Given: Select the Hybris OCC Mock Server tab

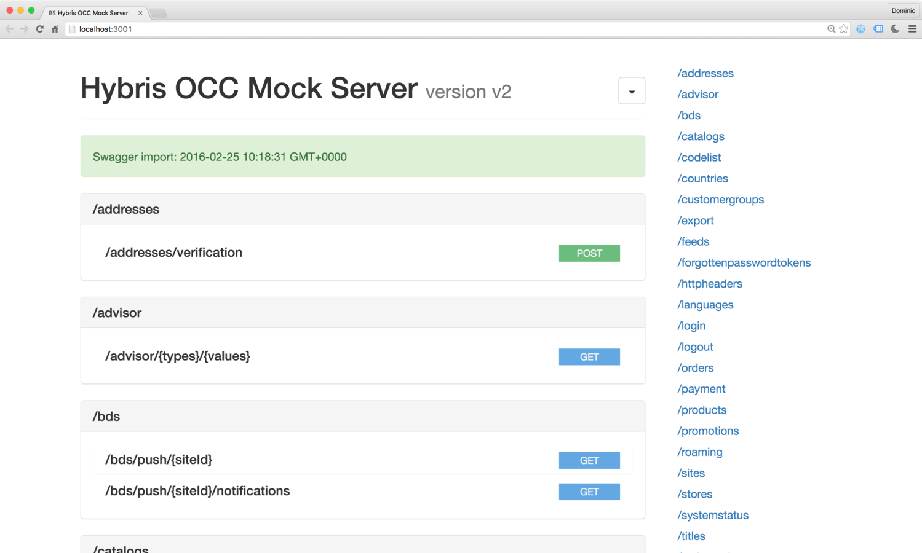Looking at the screenshot, I should (x=92, y=13).
